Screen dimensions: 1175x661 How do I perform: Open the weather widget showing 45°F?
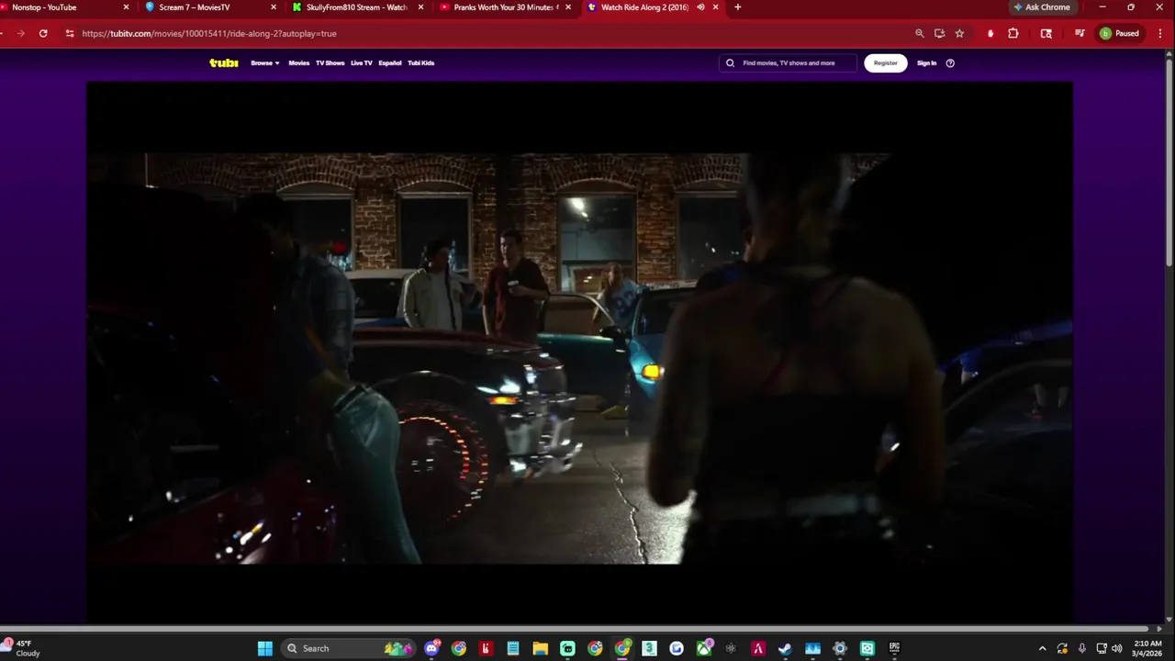(22, 648)
